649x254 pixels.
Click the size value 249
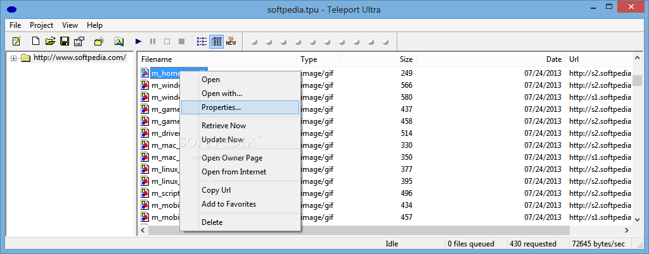pos(406,73)
